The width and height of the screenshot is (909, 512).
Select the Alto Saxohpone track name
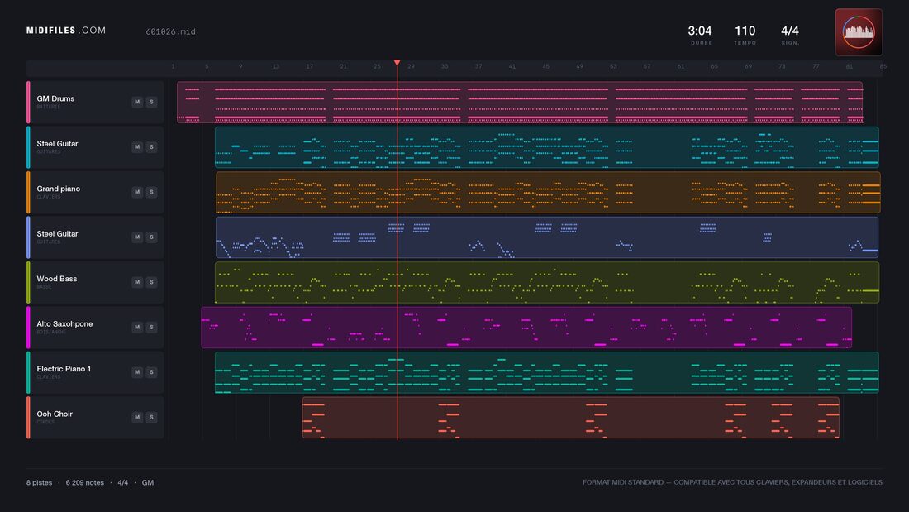(x=64, y=324)
